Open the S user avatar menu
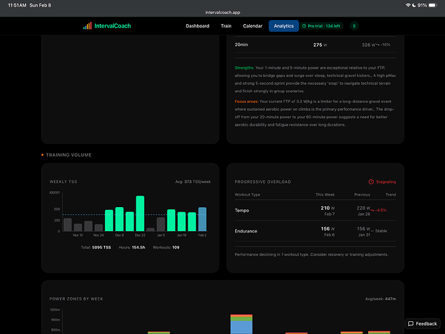445x334 pixels. [354, 26]
